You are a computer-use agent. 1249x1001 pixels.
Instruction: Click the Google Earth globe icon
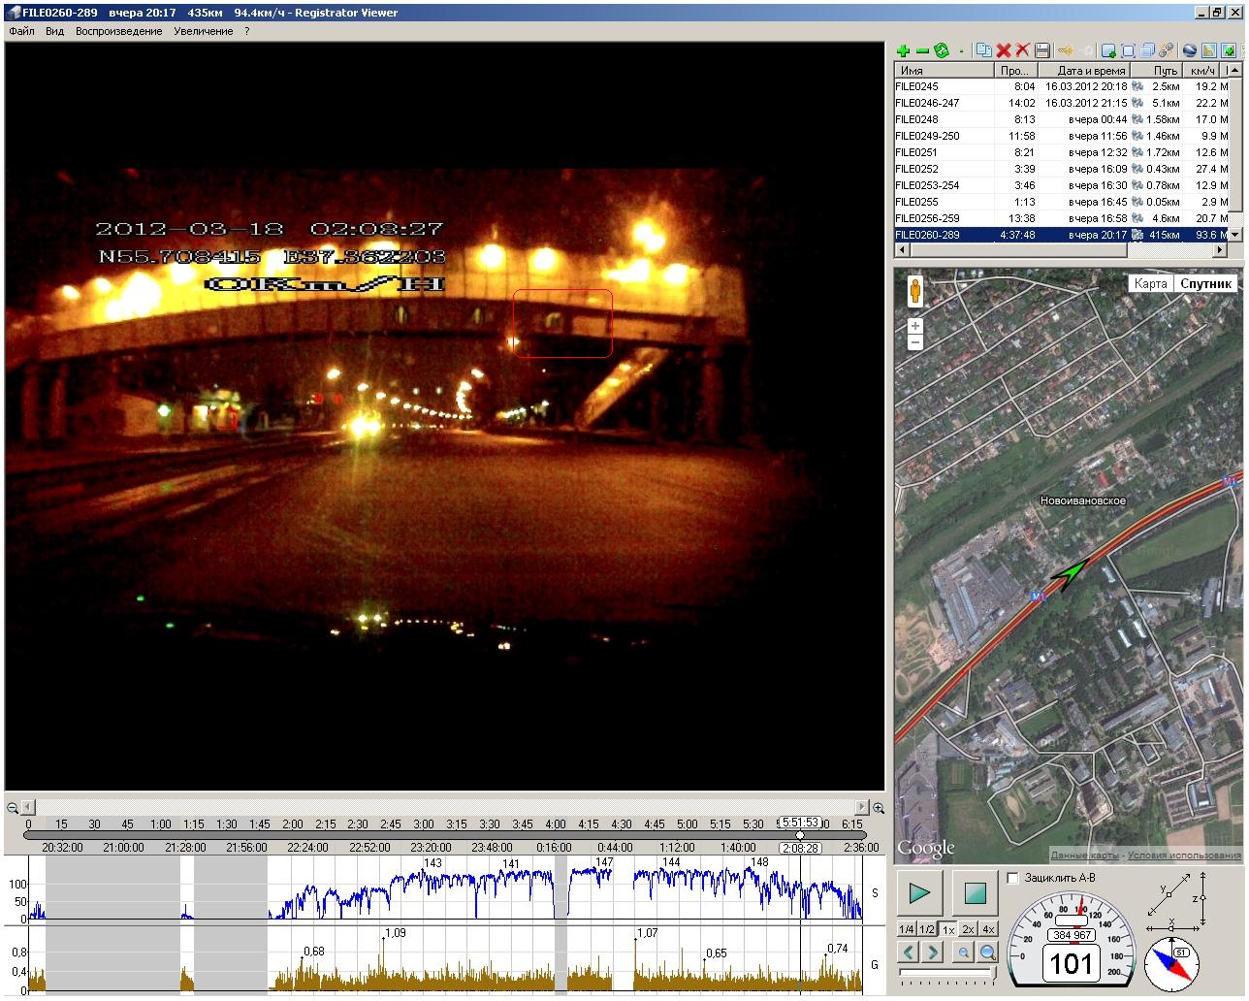(x=1190, y=50)
